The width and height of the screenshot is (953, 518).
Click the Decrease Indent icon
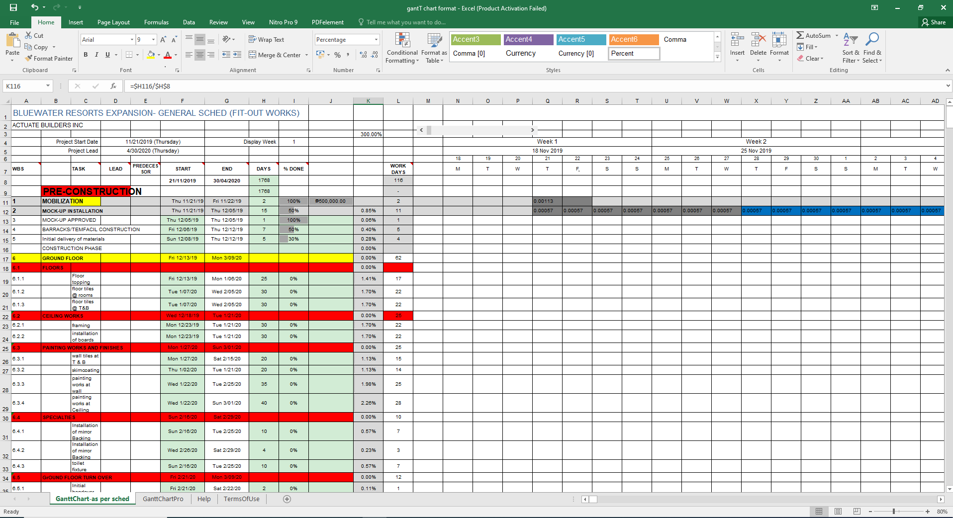point(226,55)
